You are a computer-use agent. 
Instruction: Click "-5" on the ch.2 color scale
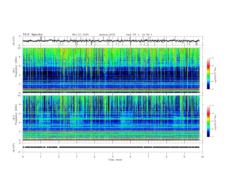212,121
